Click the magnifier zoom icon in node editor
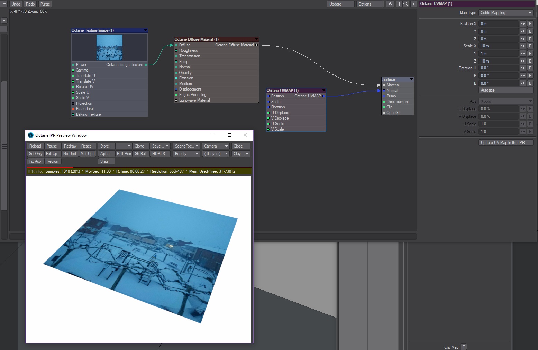This screenshot has width=538, height=350. tap(405, 4)
